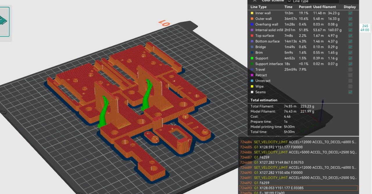The width and height of the screenshot is (372, 194).
Task: Click the Wipe yellow color swatch
Action: (x=252, y=86)
